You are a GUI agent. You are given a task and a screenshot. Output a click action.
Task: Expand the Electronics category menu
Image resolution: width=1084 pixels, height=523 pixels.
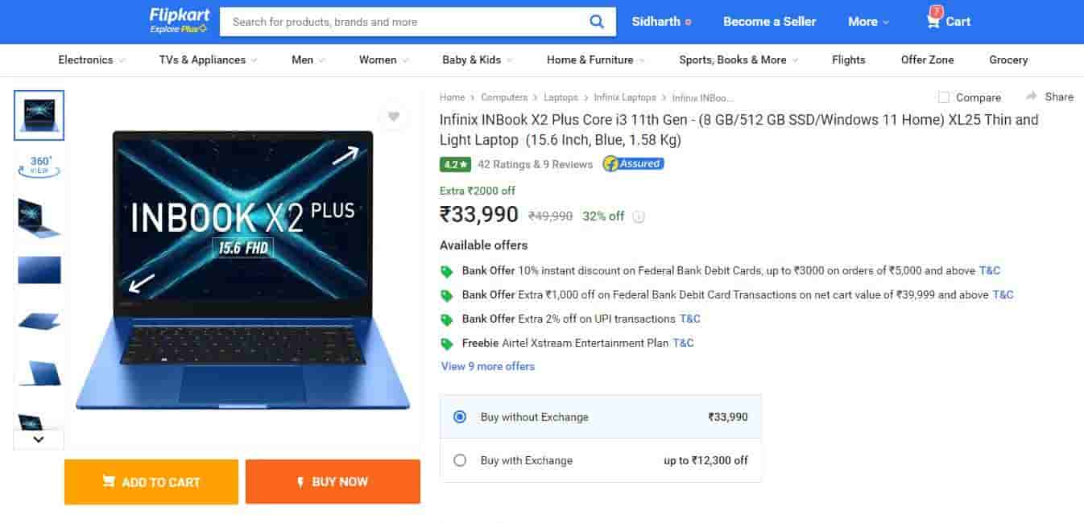coord(92,60)
